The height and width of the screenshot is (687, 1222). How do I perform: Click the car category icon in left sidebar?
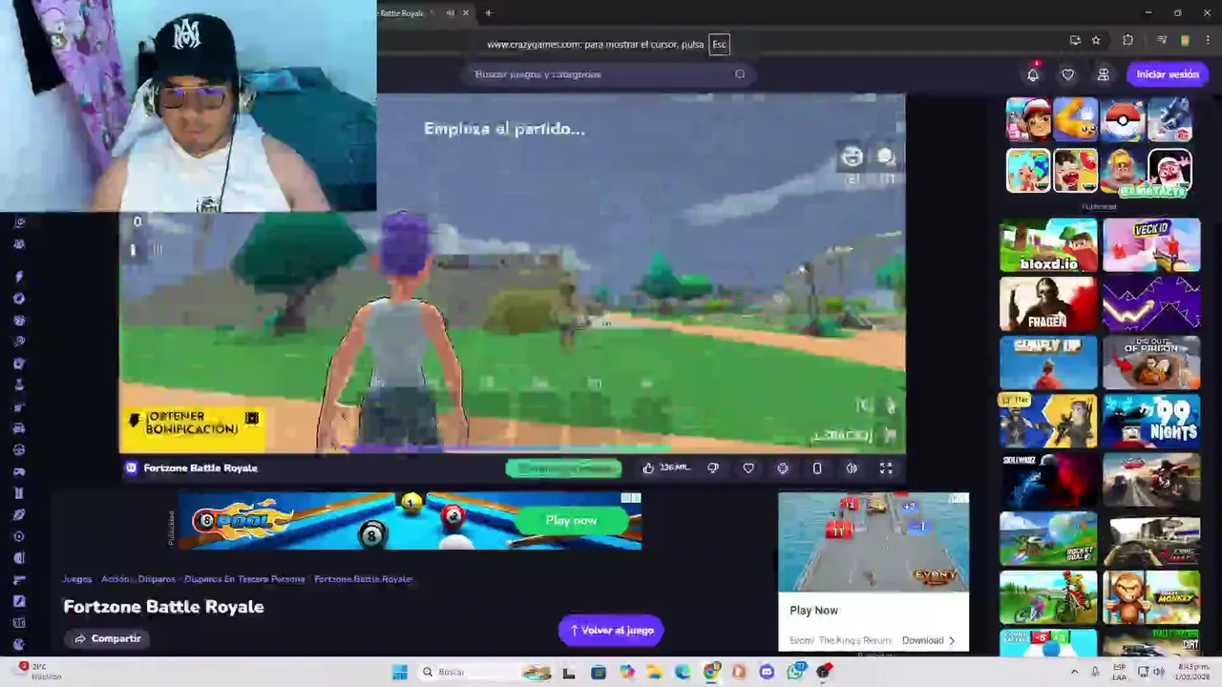[x=19, y=428]
